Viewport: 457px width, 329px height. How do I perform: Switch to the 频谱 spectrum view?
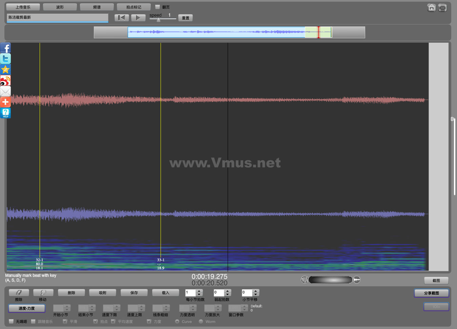97,7
